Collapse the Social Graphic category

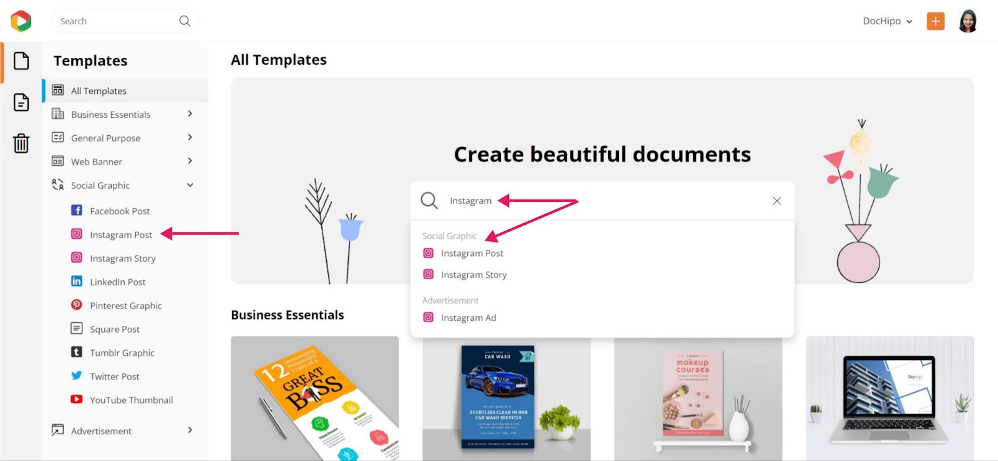coord(190,185)
